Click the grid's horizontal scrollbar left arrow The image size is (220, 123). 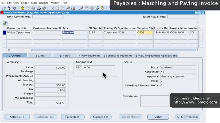[x=8, y=50]
